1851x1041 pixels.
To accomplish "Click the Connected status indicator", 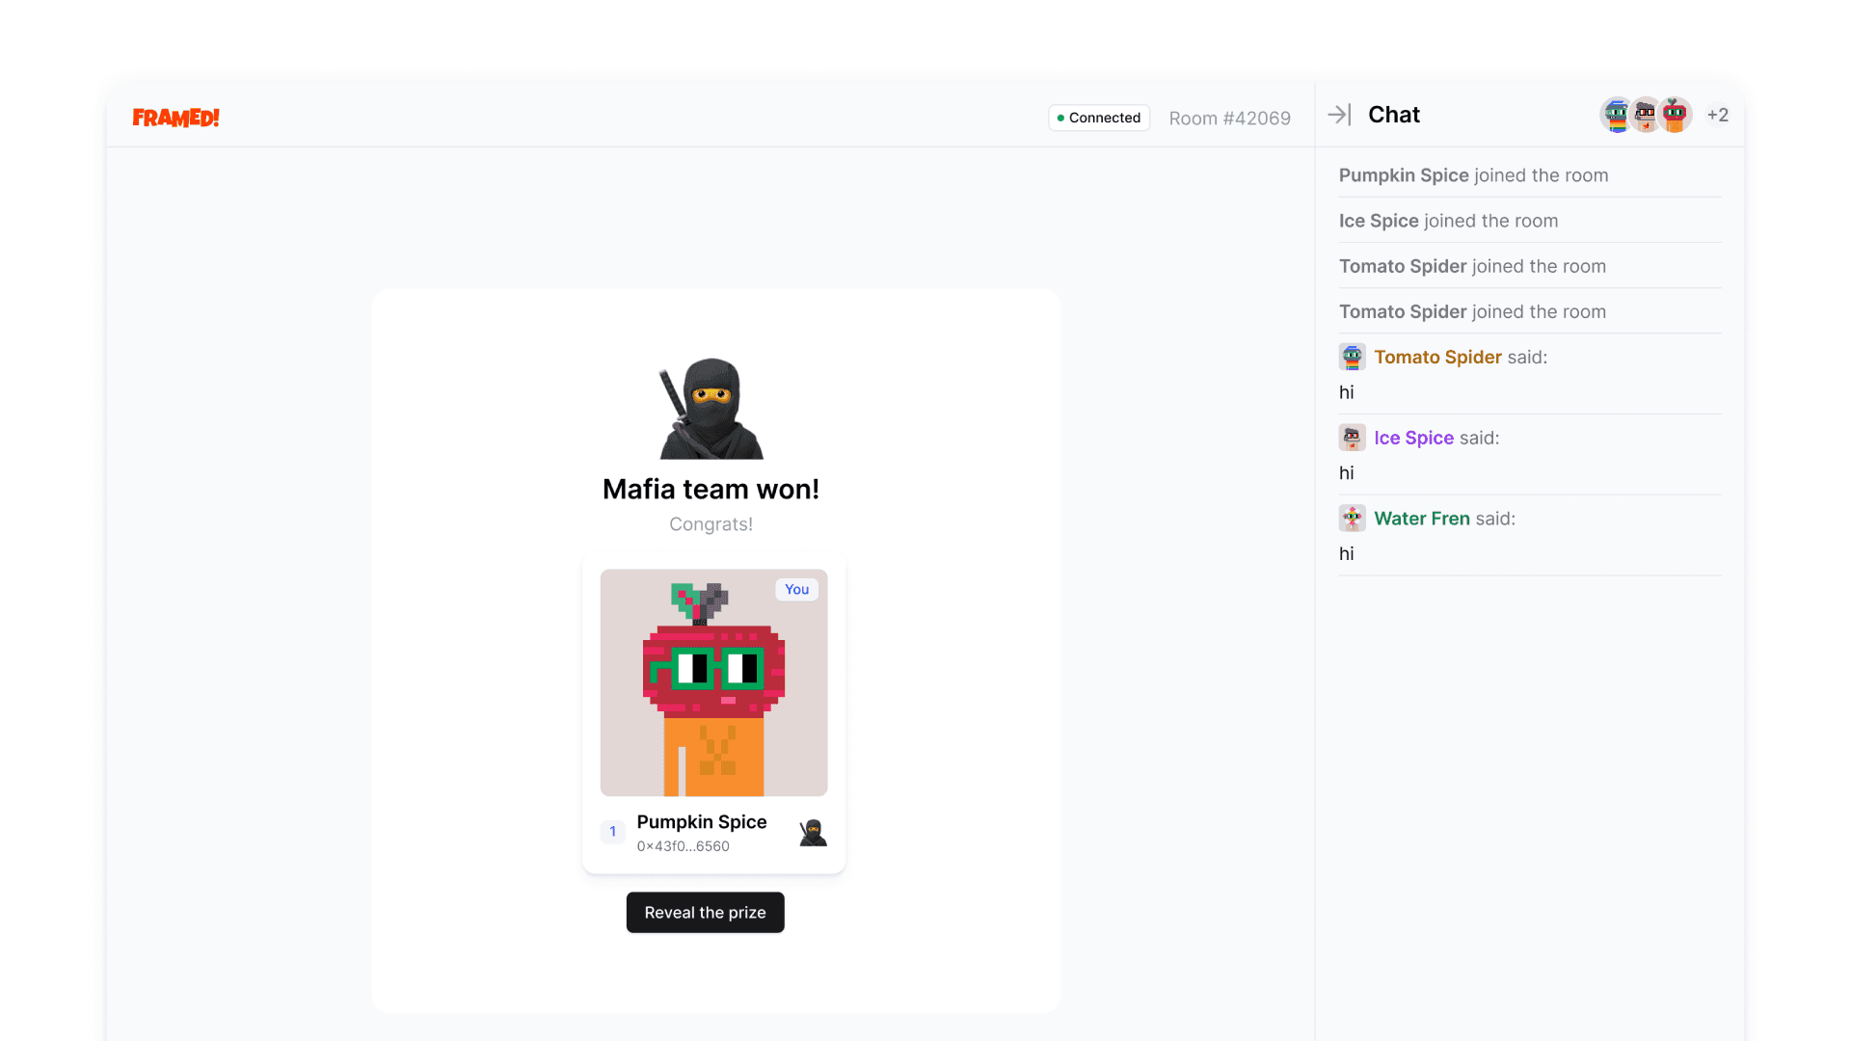I will 1099,118.
